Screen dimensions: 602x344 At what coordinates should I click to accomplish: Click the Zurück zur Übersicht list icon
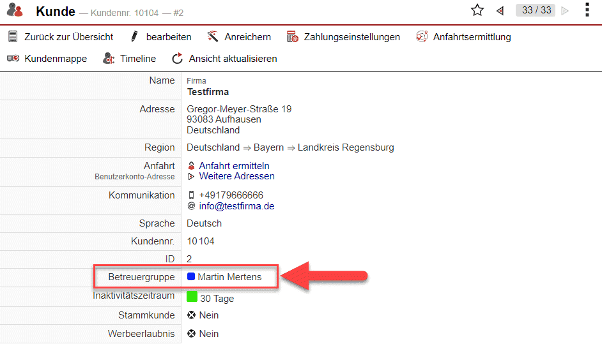tap(13, 37)
